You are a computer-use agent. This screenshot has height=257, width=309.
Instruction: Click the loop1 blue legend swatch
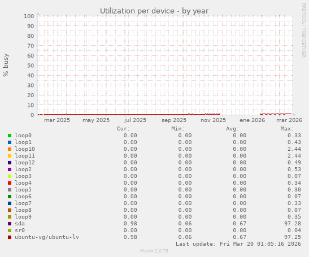(x=10, y=142)
